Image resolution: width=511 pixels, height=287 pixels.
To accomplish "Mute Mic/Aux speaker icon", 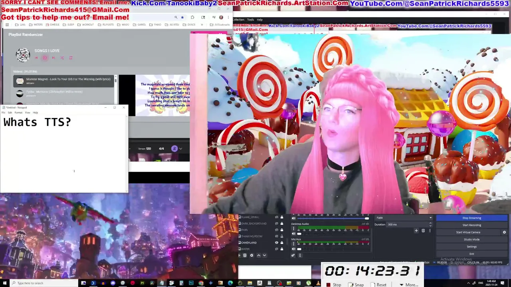I will coord(293,249).
